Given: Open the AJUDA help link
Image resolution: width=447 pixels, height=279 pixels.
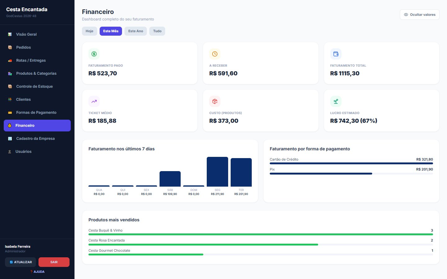Looking at the screenshot, I should coord(37,272).
